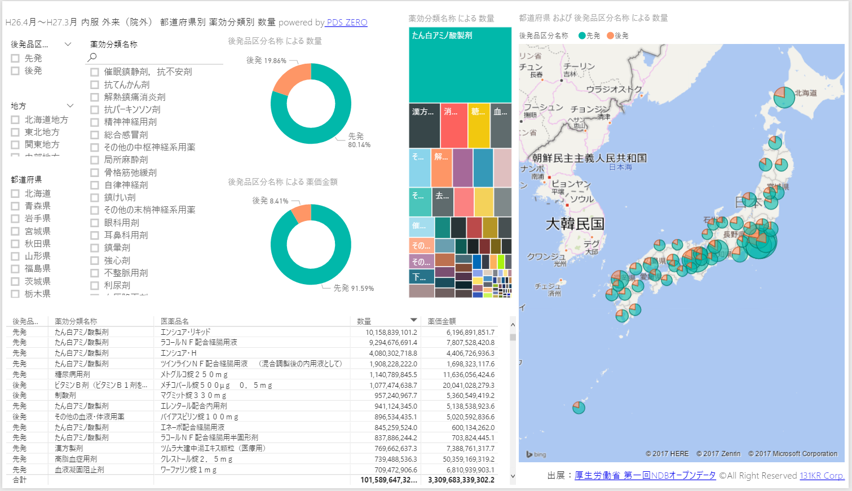852x491 pixels.
Task: Follow the 131KR Corp. link
Action: pos(822,475)
